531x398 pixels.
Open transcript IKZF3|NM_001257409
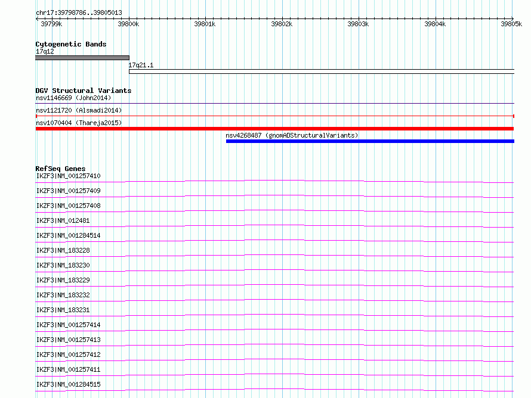click(69, 191)
